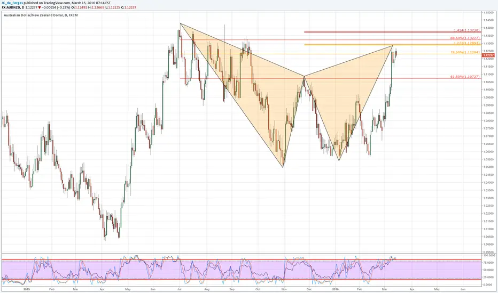The height and width of the screenshot is (293, 498).
Task: Click the 1.00000 price axis label
Action: (x=488, y=244)
